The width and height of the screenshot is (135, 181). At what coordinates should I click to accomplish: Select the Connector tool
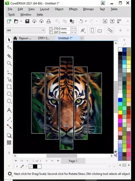click(x=9, y=126)
